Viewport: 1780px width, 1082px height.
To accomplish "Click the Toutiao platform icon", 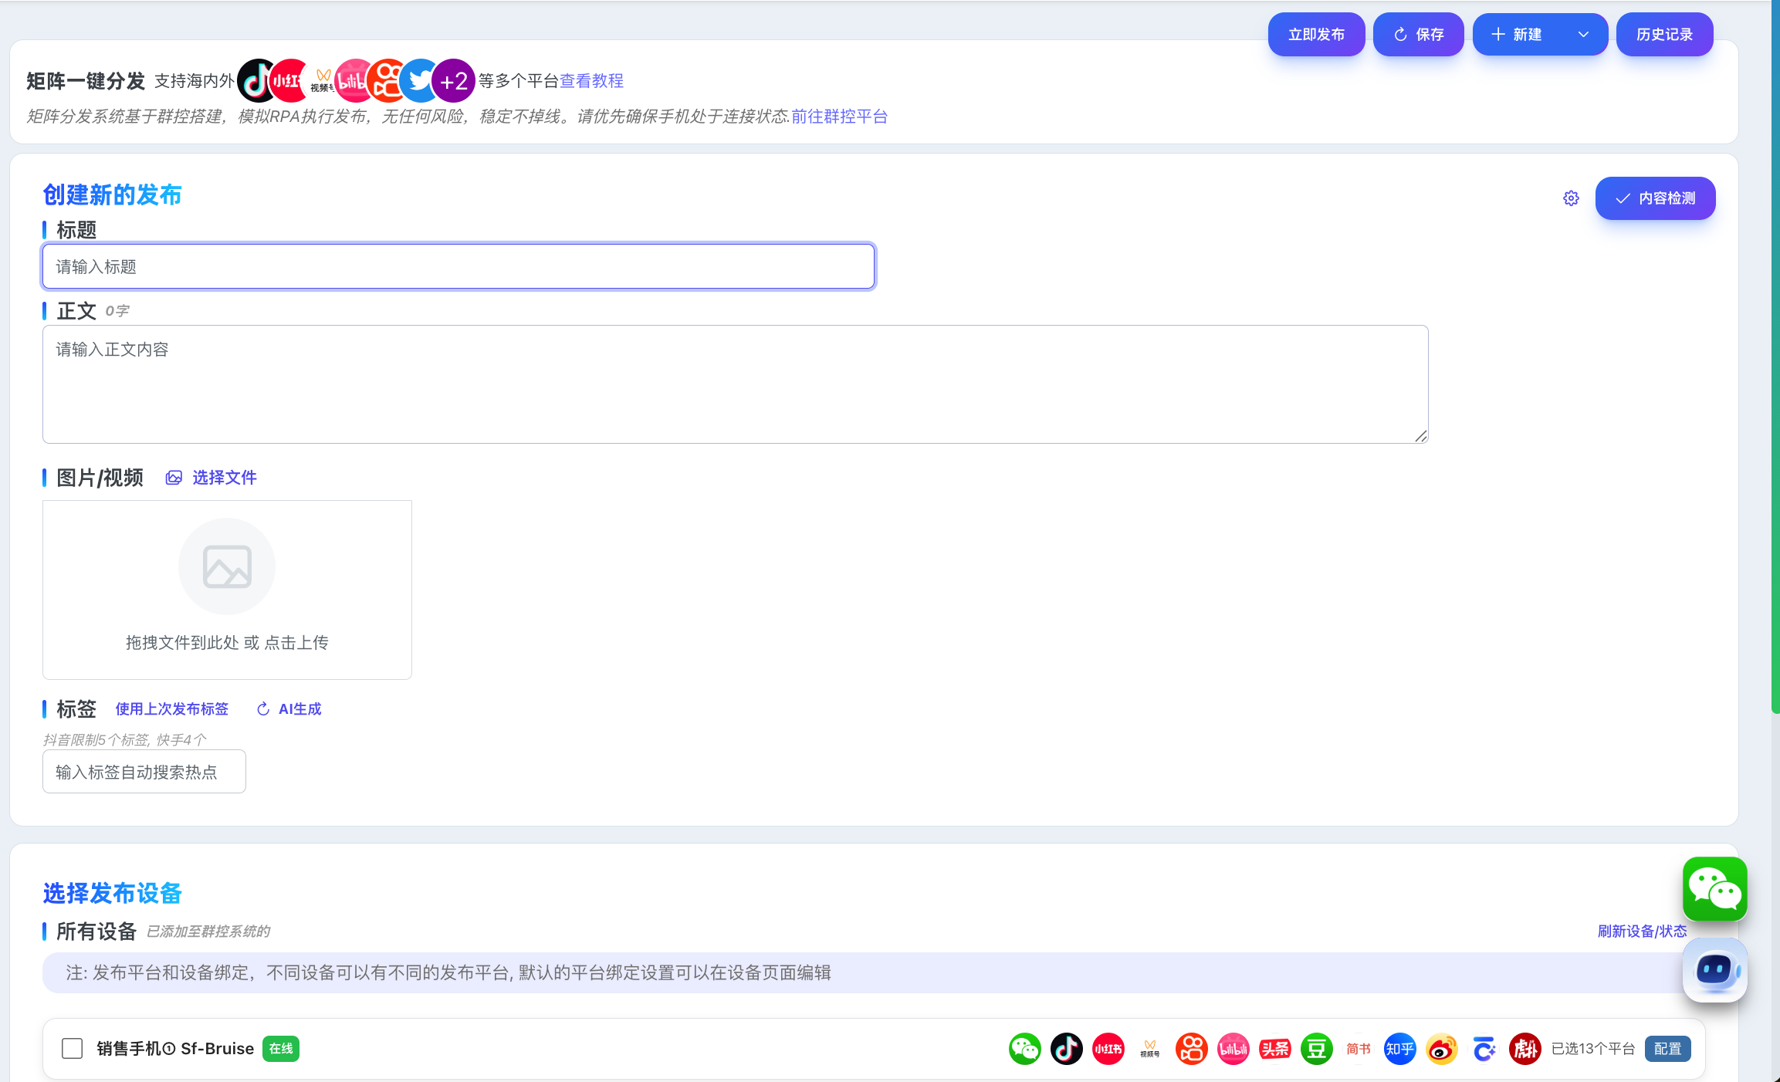I will click(x=1274, y=1049).
